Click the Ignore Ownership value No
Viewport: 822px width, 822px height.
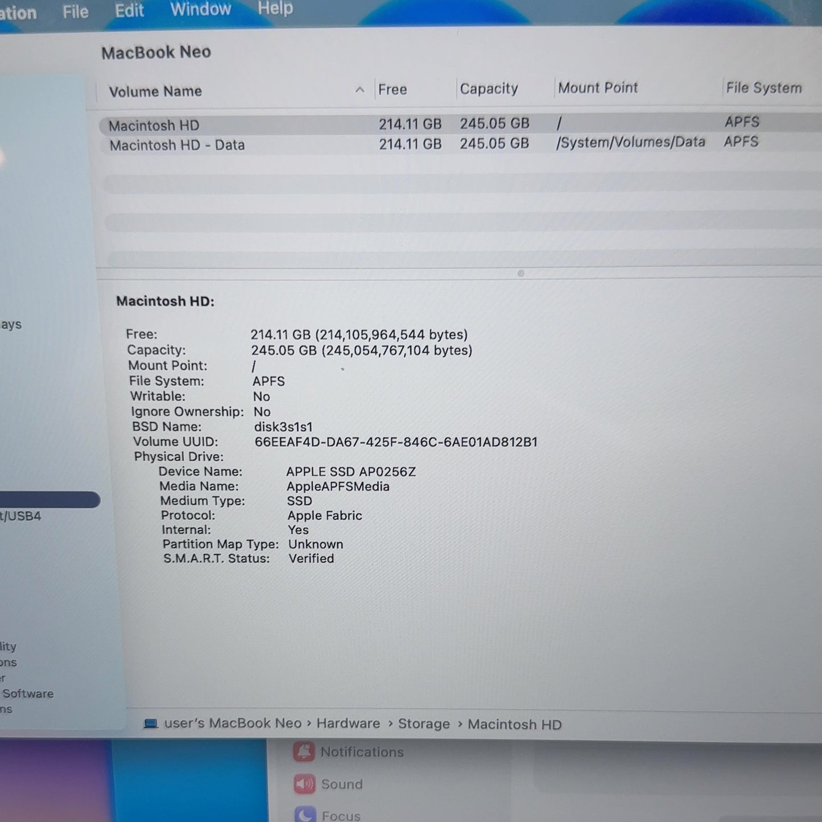click(x=262, y=412)
